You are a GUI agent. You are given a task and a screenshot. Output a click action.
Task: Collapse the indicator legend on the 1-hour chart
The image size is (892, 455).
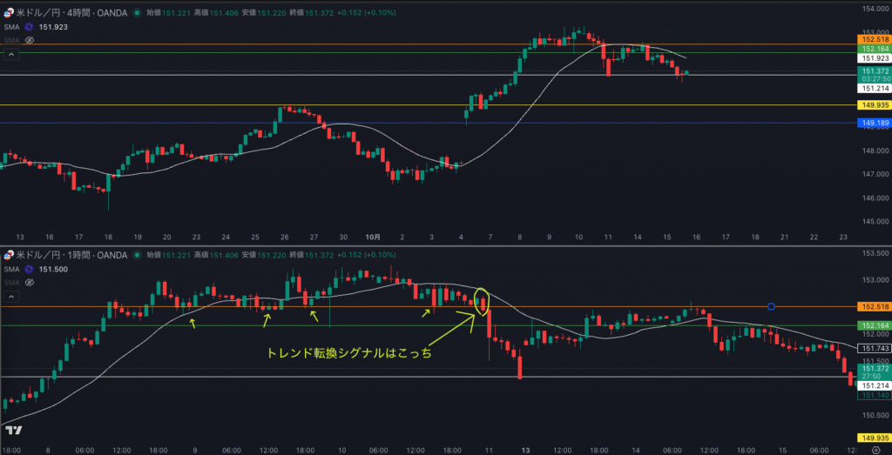pos(12,297)
